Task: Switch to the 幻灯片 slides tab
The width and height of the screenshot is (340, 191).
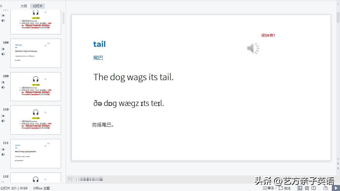Action: [x=37, y=6]
